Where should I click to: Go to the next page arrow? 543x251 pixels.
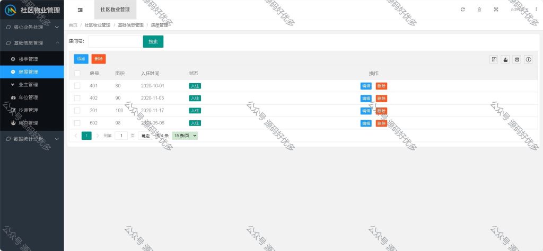(98, 136)
